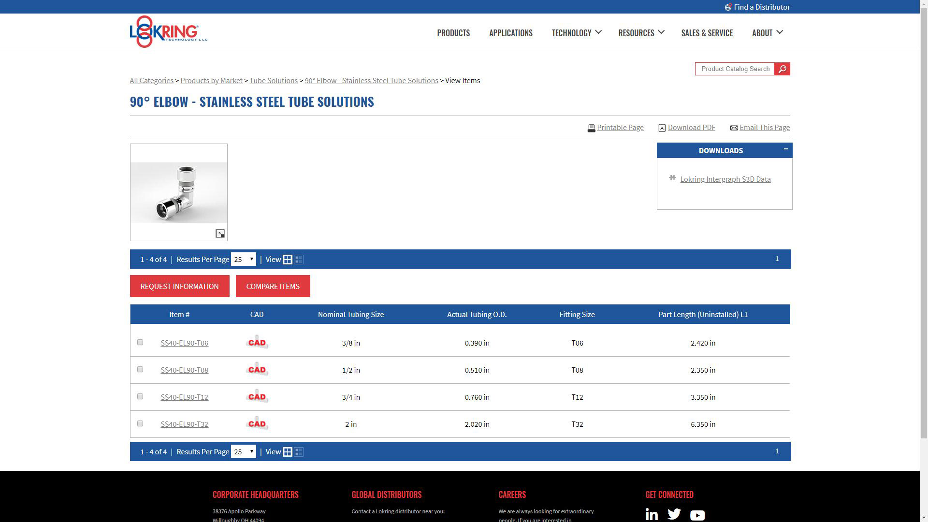
Task: Focus the Product Catalog Search field
Action: [735, 69]
